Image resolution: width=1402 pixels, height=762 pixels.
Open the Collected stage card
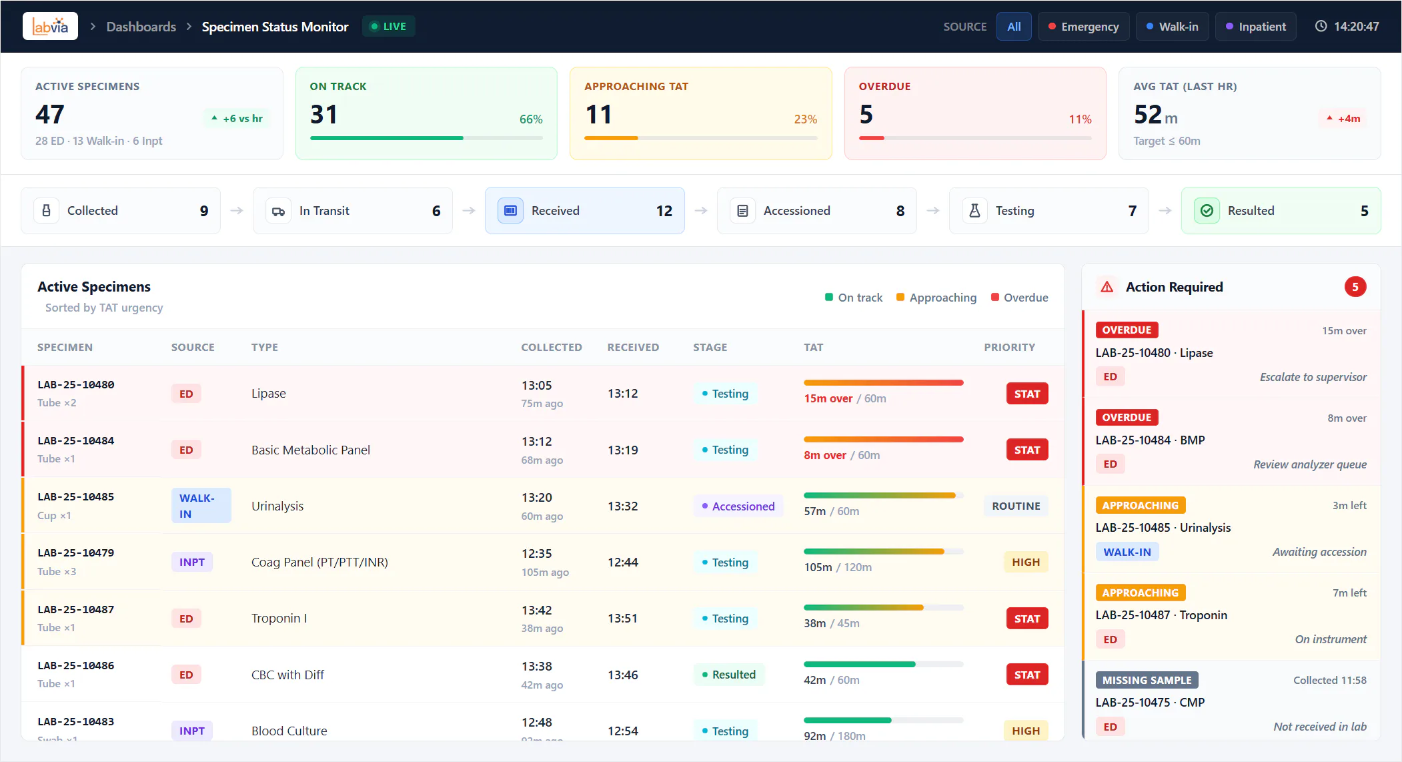coord(121,211)
